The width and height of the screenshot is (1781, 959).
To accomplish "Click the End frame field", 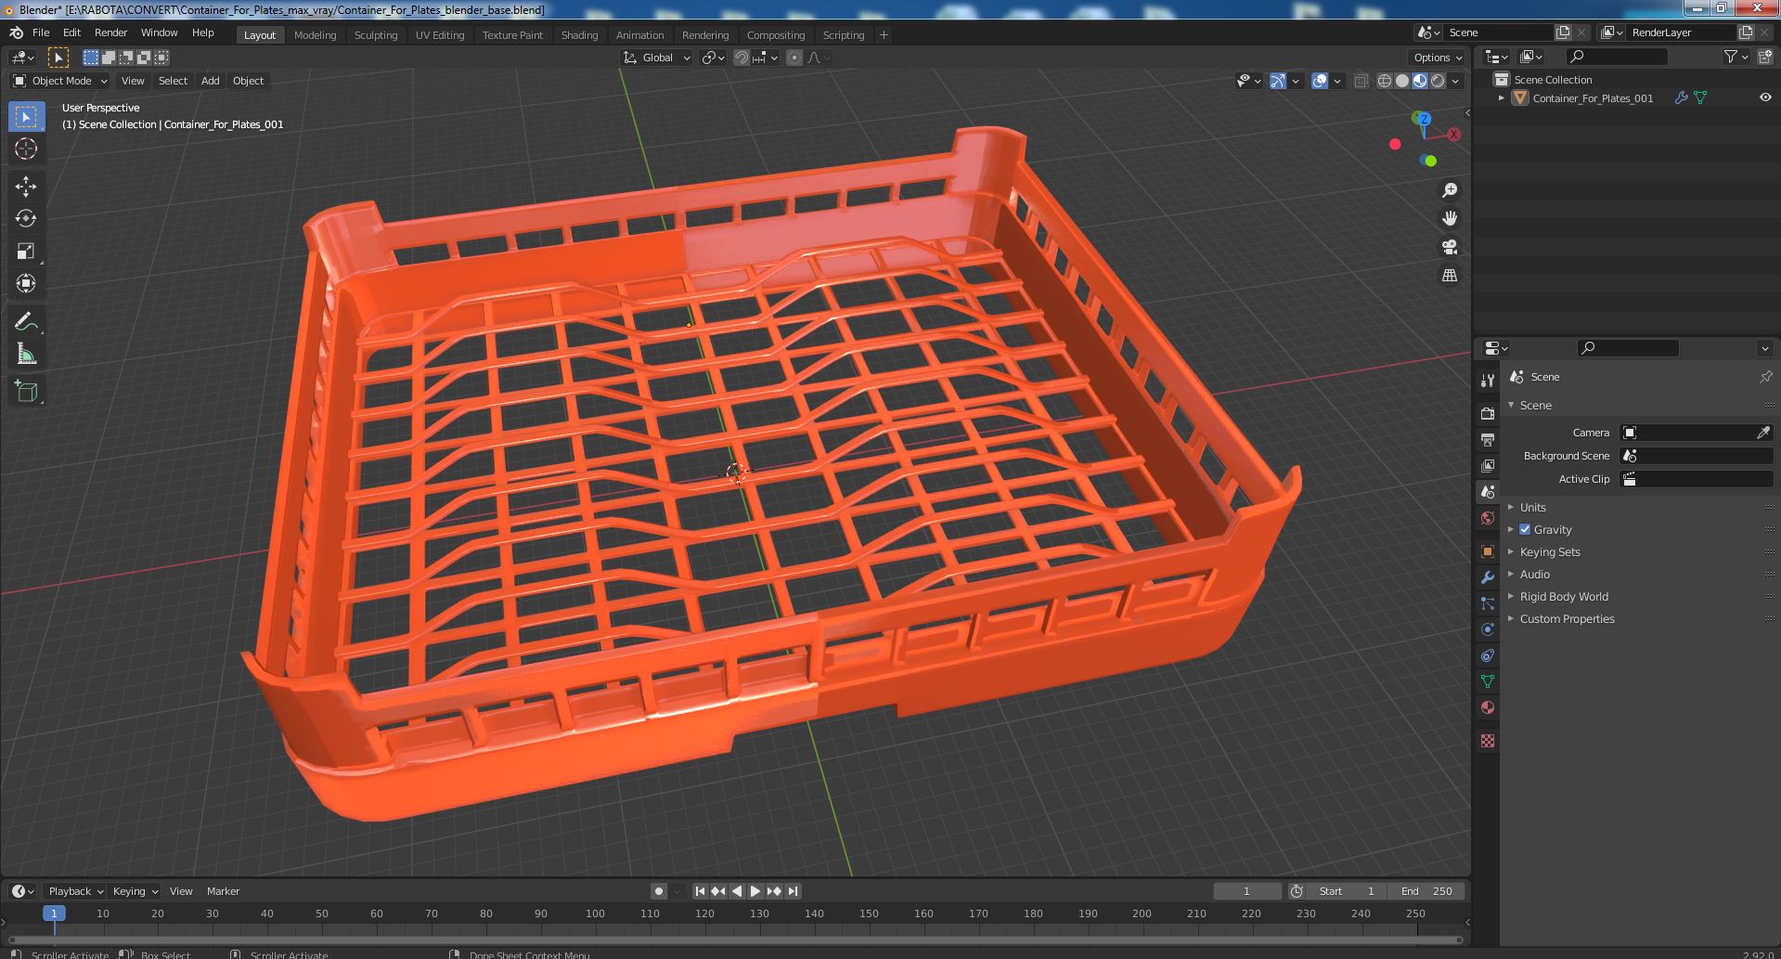I will tap(1426, 891).
